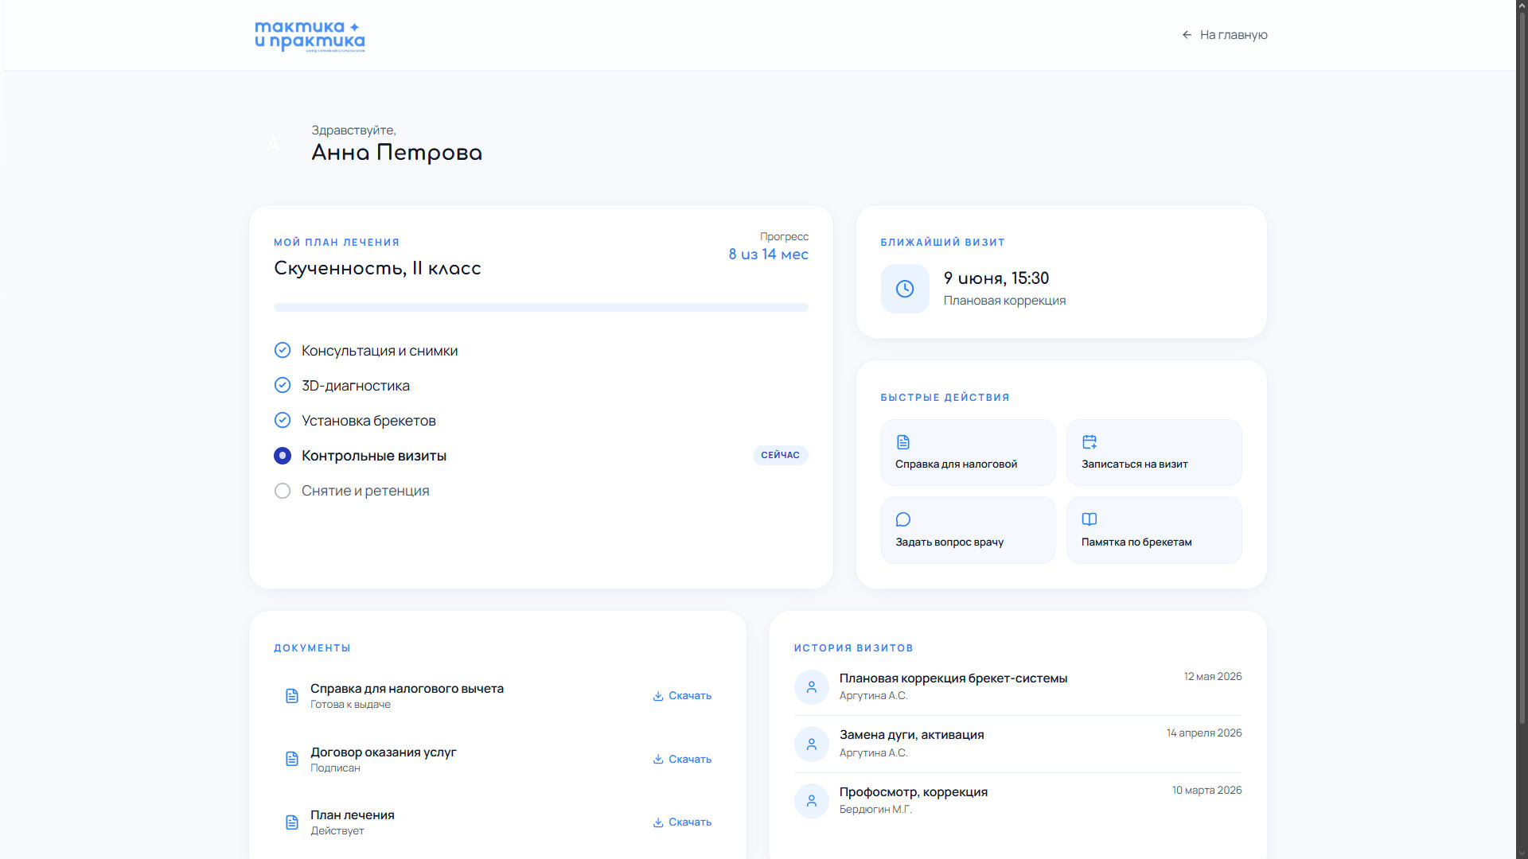
Task: Go back via На главную link
Action: click(1225, 35)
